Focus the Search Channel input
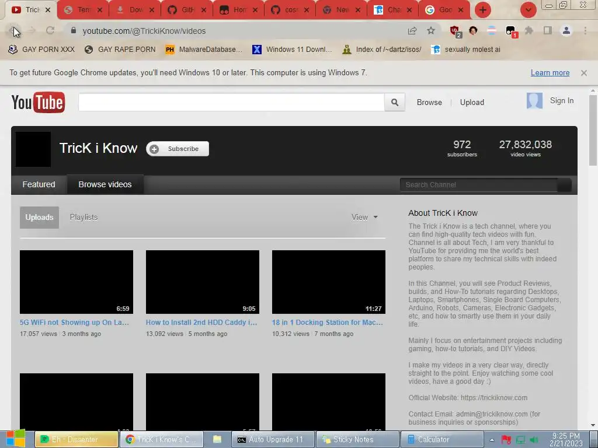Screen dimensions: 598x448 [x=479, y=185]
